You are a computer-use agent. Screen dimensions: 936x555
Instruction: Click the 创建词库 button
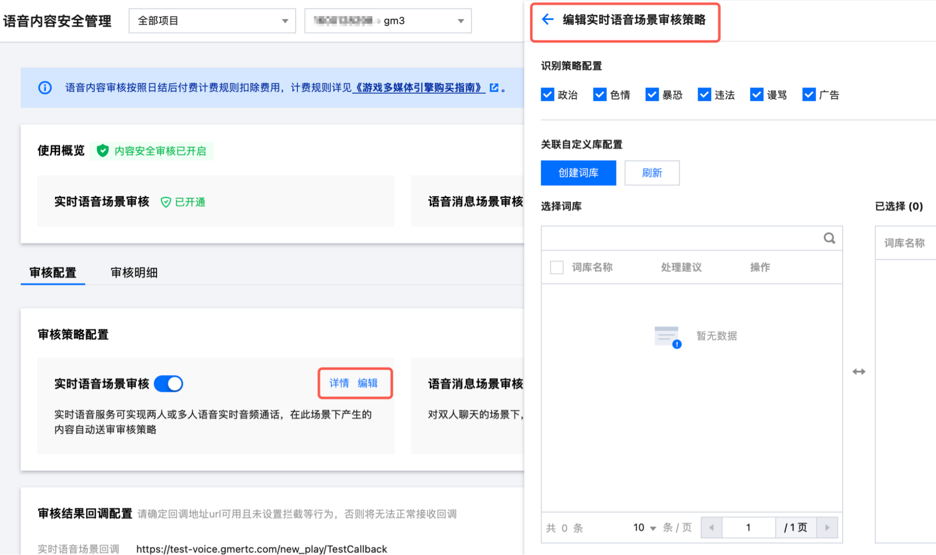pos(578,173)
